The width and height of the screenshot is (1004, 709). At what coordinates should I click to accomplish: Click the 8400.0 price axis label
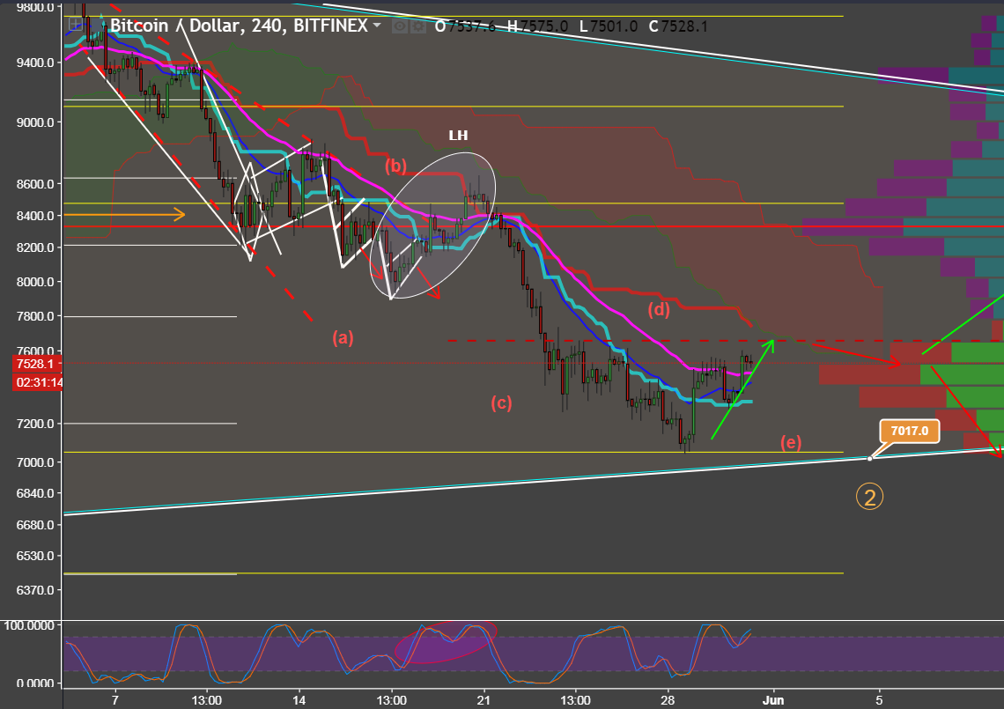35,216
